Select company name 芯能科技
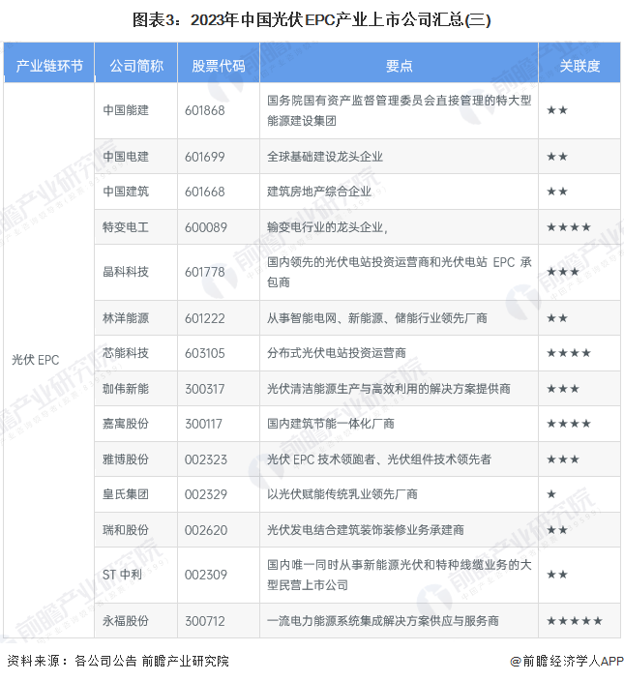 tap(126, 353)
